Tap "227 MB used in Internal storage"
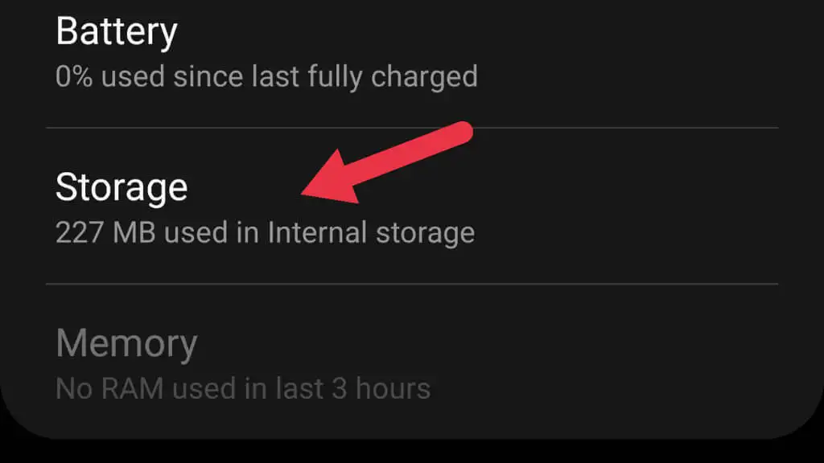 (265, 232)
